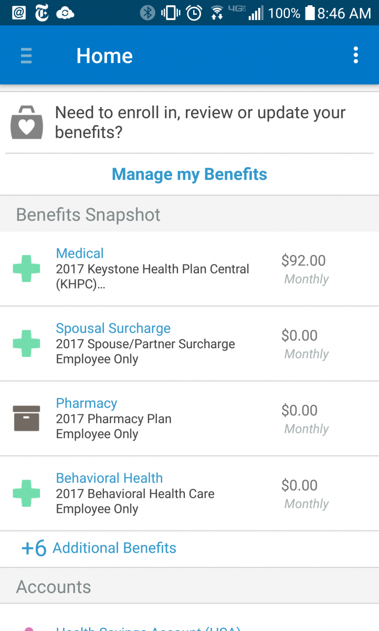Open the Pharmacy benefit link
The image size is (379, 631).
coord(87,403)
